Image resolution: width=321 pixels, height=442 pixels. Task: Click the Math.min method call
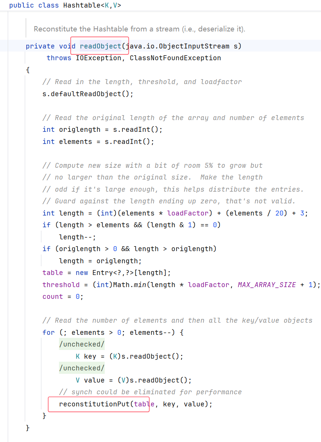point(130,285)
